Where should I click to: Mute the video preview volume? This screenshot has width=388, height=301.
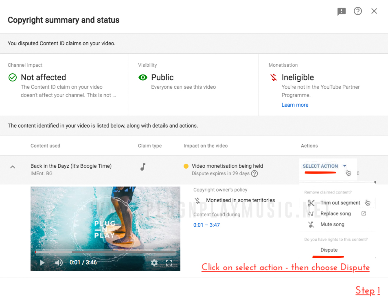pyautogui.click(x=59, y=263)
